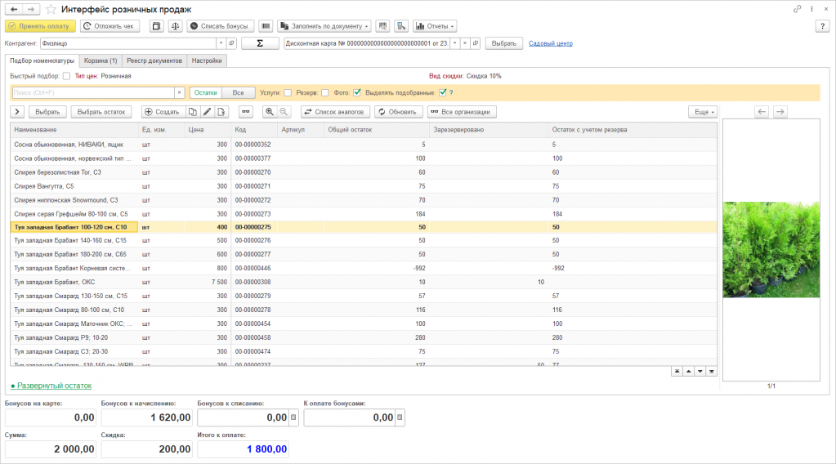Zoom out the list with magnifier minus
This screenshot has width=836, height=464.
[x=284, y=112]
